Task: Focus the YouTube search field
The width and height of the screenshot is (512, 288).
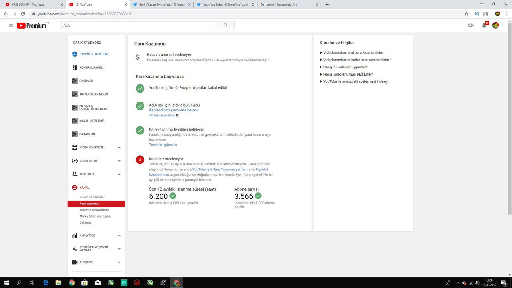Action: click(139, 26)
